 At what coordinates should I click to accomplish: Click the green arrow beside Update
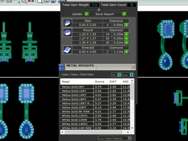click(x=87, y=14)
